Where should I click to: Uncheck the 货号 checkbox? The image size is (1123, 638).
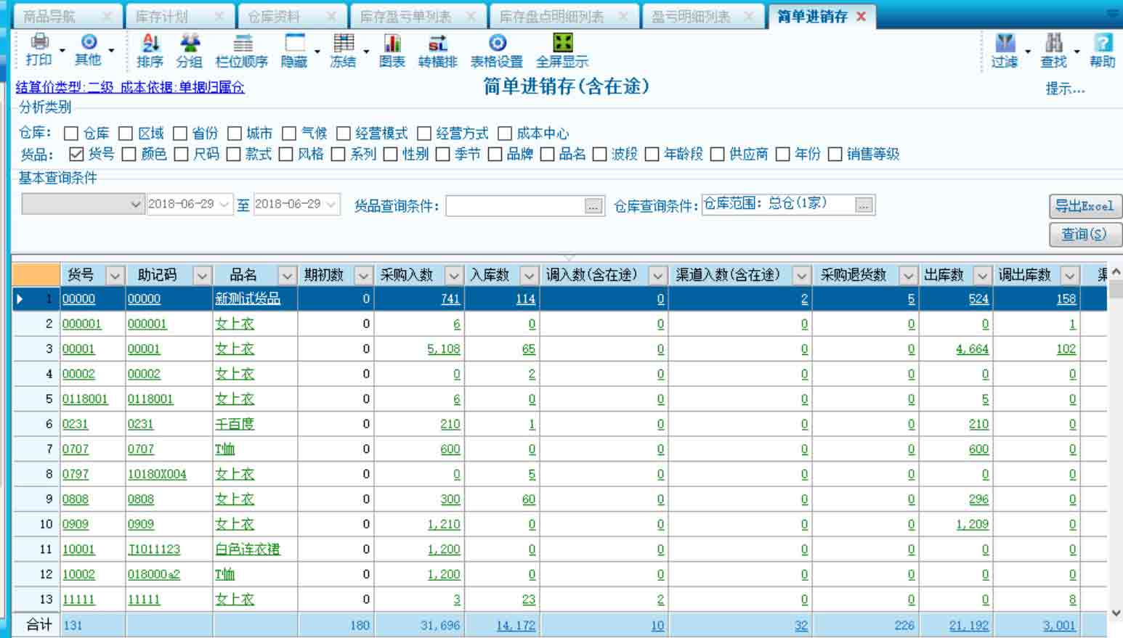tap(76, 154)
